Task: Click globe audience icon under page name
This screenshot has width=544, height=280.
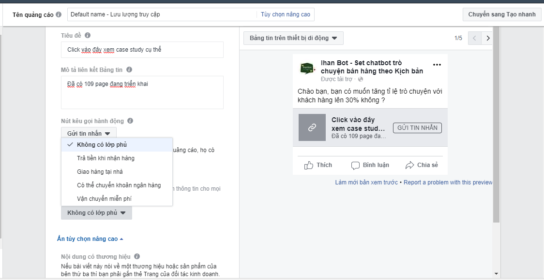Action: point(361,80)
